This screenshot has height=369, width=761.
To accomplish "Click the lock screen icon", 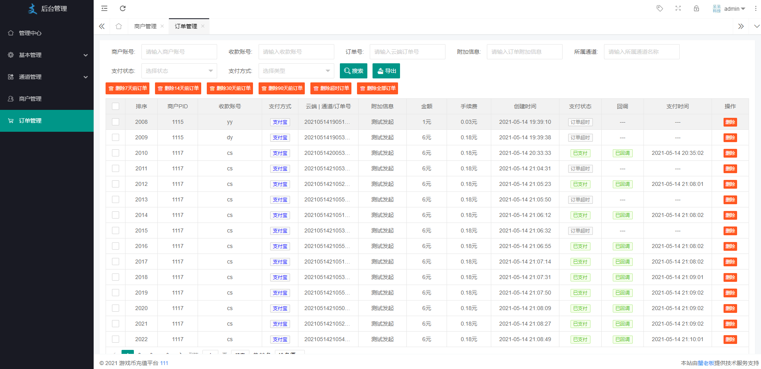I will coord(696,8).
